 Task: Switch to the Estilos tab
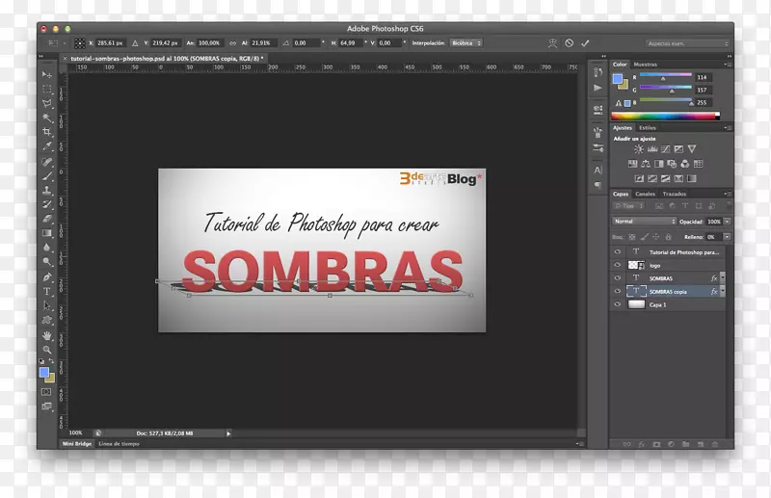coord(648,128)
